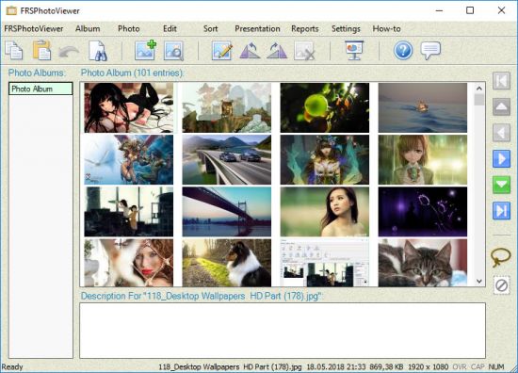The height and width of the screenshot is (373, 518).
Task: Click the gray up arrow navigation button
Action: pyautogui.click(x=501, y=106)
